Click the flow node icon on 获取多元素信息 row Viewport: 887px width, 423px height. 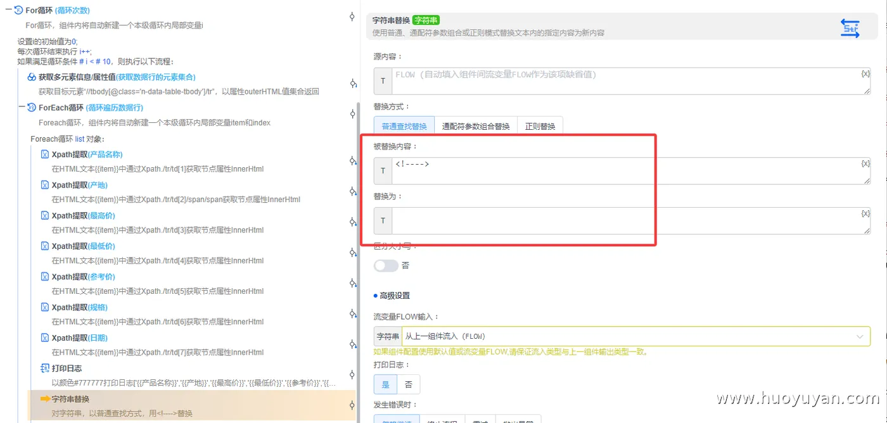(353, 84)
